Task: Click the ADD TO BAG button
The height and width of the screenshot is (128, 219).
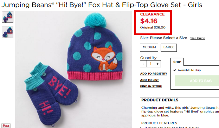Action: 197,81
